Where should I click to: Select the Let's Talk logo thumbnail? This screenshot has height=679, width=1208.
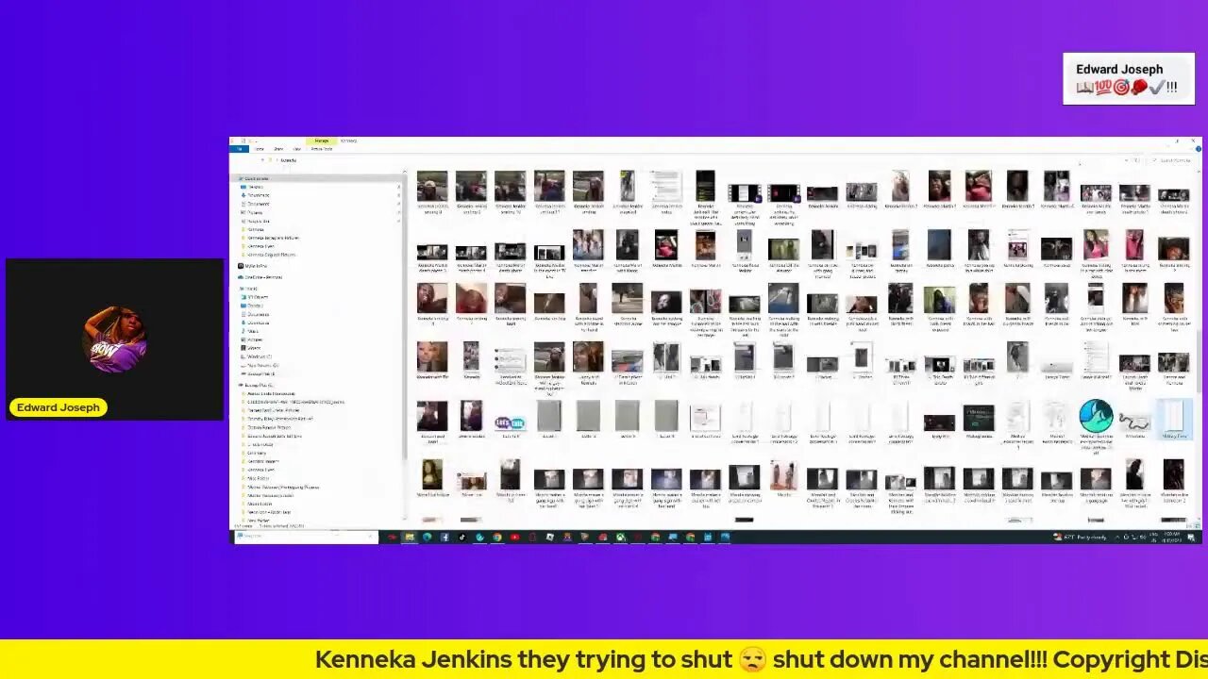tap(510, 423)
